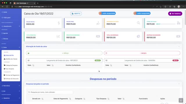Click the cash icon on Receitas em Dinheiro card
The image size is (186, 104).
[98, 36]
